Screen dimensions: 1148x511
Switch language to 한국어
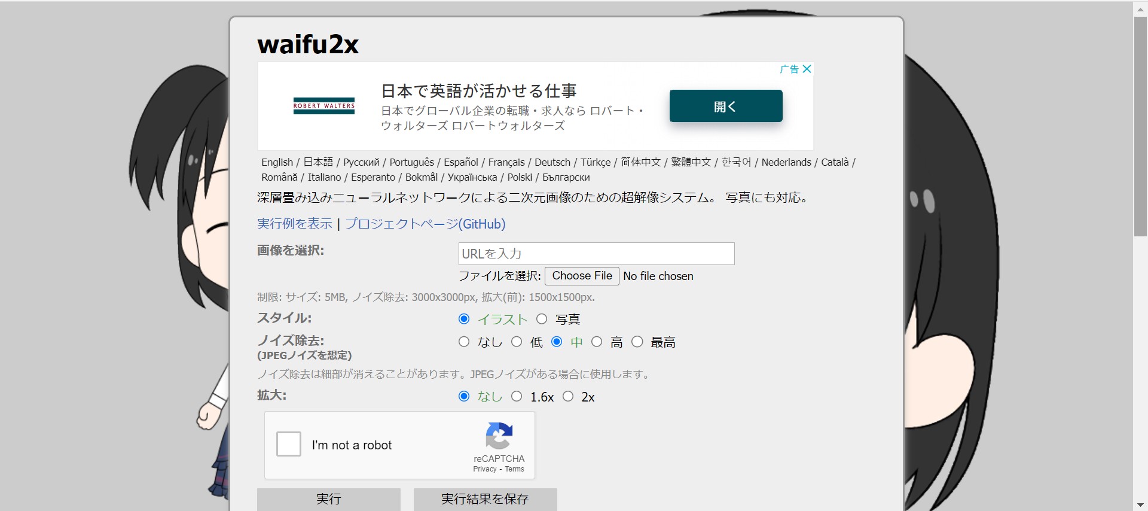[736, 162]
